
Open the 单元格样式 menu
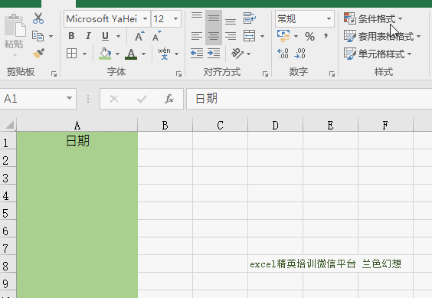[378, 54]
